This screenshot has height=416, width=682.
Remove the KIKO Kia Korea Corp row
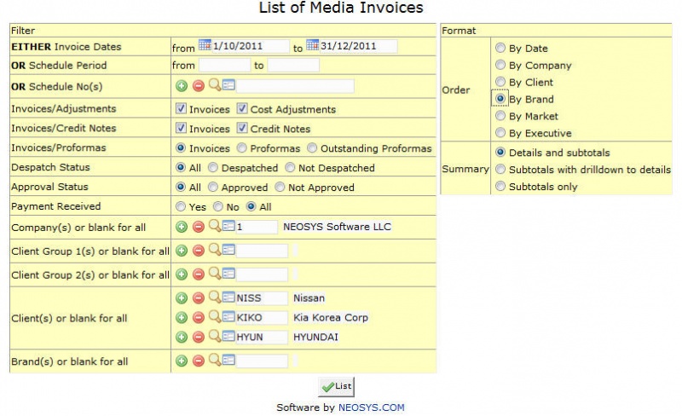click(199, 318)
